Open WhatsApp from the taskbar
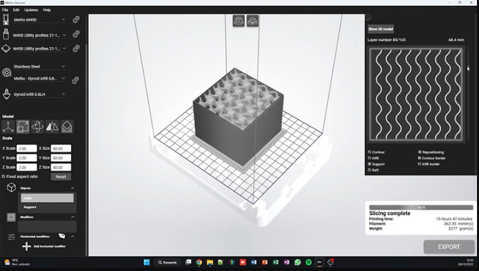 (297, 262)
